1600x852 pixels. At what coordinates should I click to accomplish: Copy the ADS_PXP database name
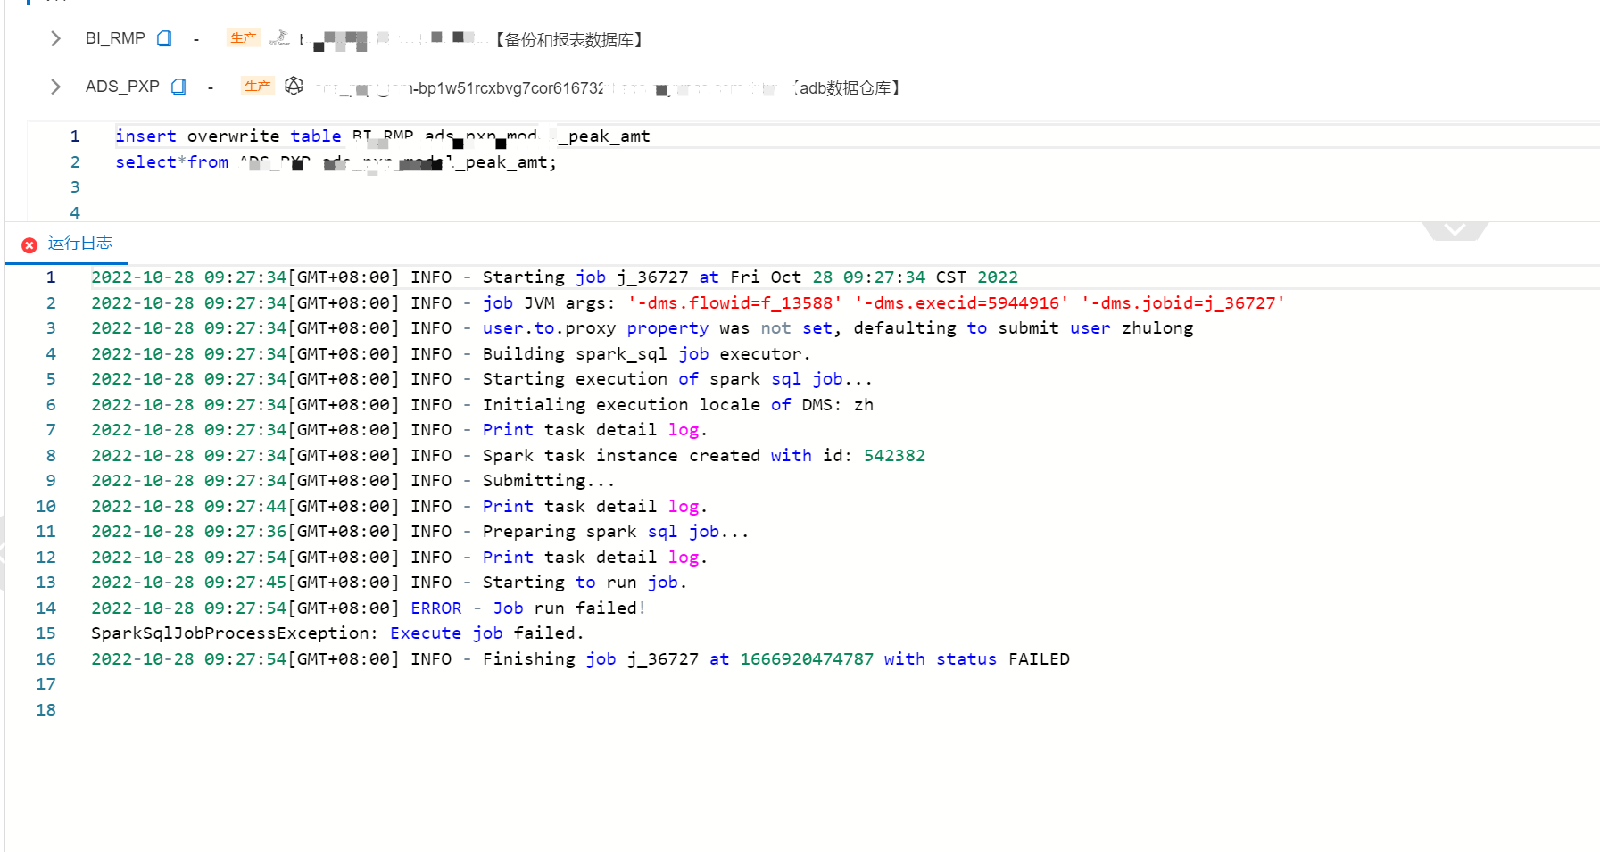[178, 87]
